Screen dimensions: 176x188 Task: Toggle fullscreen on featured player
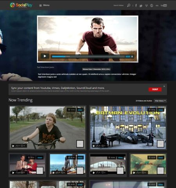coord(132,56)
